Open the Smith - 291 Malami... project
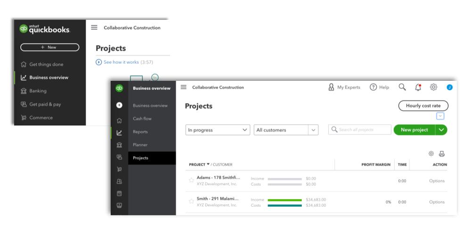This screenshot has width=471, height=235. click(218, 199)
